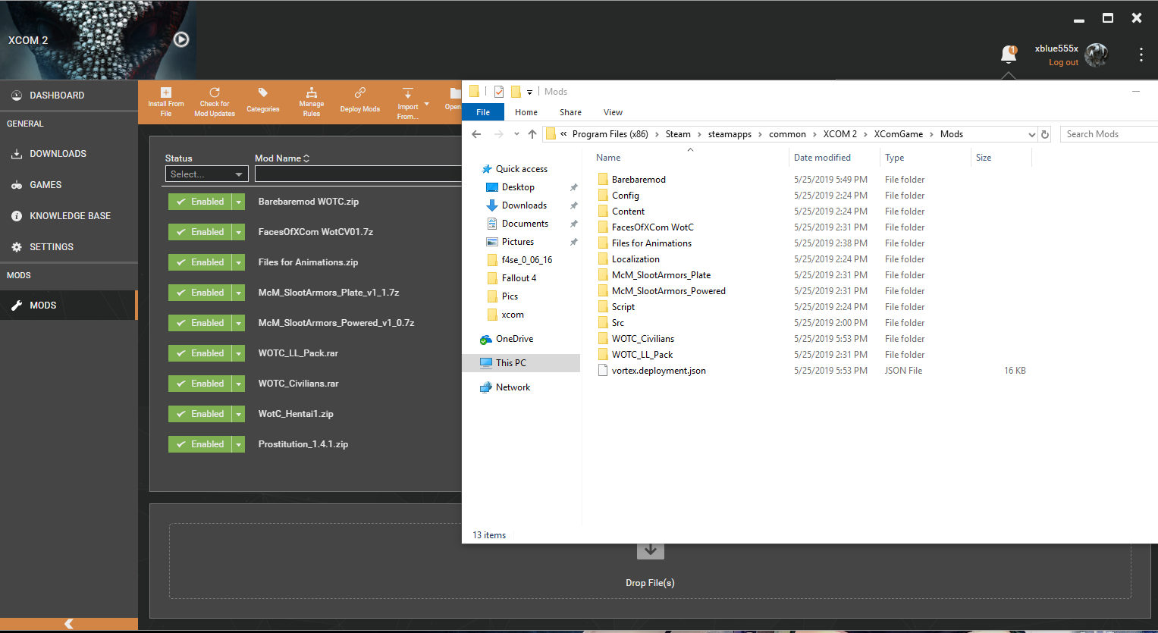Open Quick access in the navigation pane

click(522, 169)
